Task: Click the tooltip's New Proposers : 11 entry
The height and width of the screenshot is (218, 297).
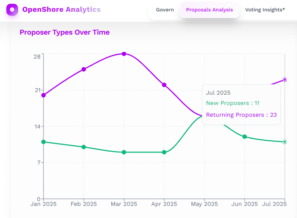Action: [x=233, y=103]
